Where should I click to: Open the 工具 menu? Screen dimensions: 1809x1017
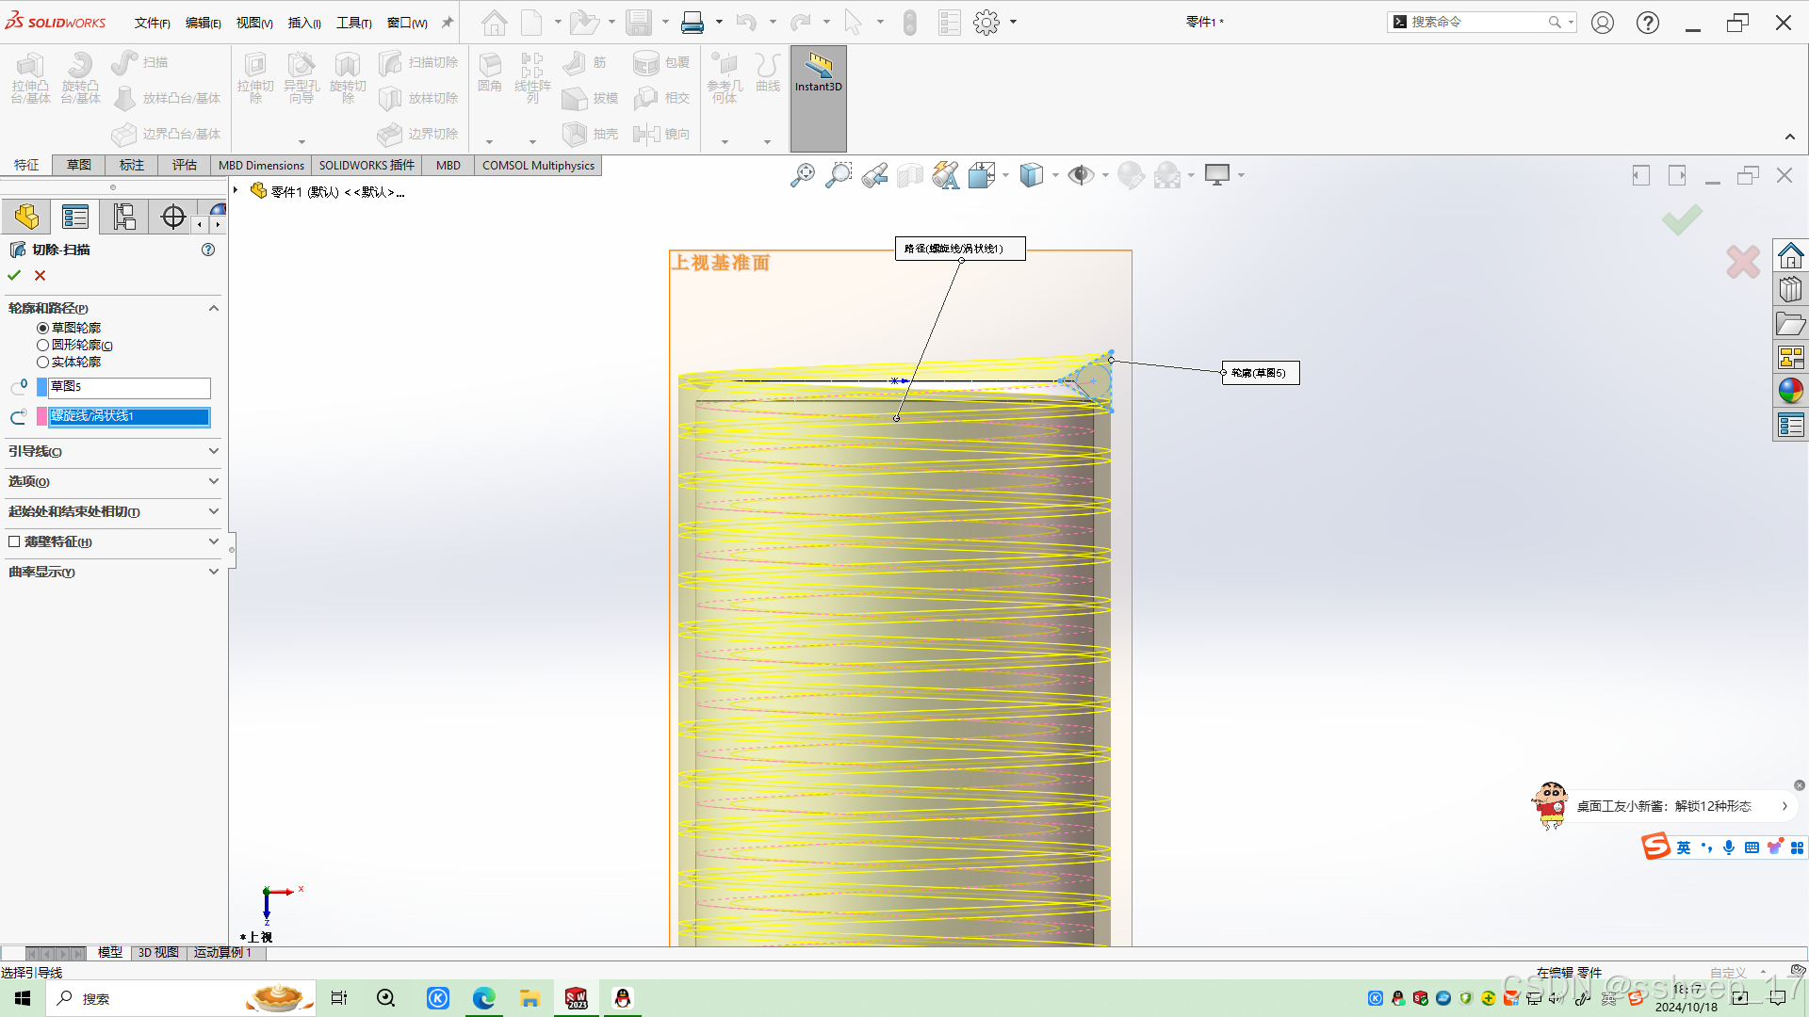tap(353, 23)
